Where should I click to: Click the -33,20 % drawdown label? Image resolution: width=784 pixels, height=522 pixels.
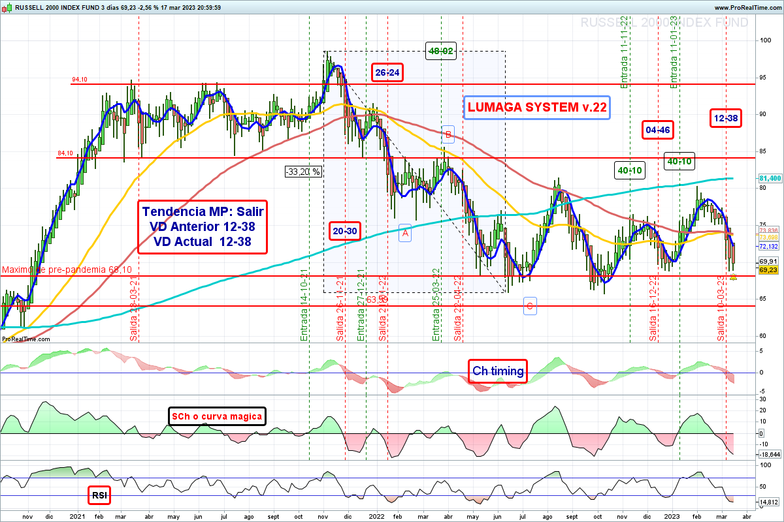303,172
